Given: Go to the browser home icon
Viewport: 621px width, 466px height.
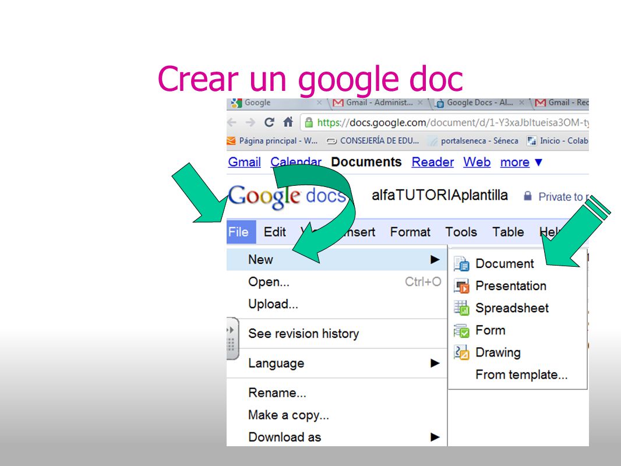Looking at the screenshot, I should [288, 122].
